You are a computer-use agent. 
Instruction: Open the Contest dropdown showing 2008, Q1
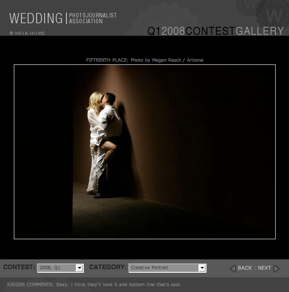click(60, 268)
